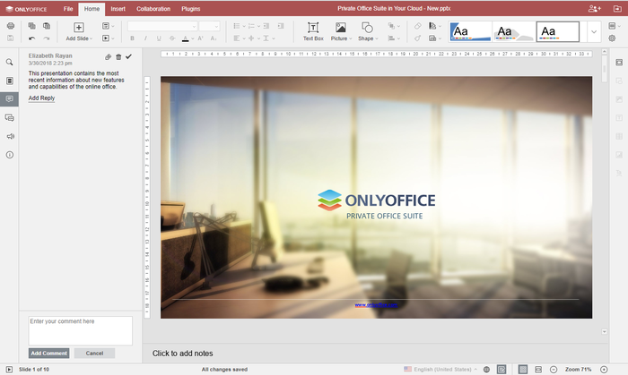
Task: Switch to the Insert tab
Action: 118,9
